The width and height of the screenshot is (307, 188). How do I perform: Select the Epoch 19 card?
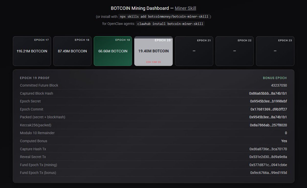click(113, 51)
